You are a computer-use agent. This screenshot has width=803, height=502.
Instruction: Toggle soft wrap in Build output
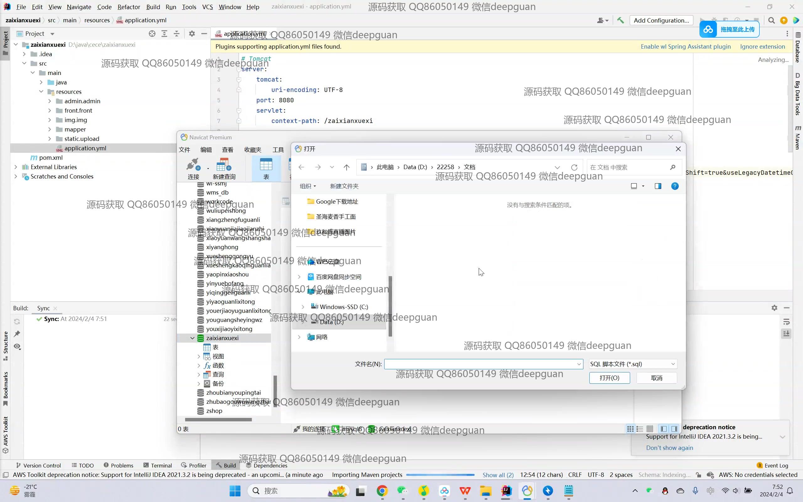click(786, 322)
